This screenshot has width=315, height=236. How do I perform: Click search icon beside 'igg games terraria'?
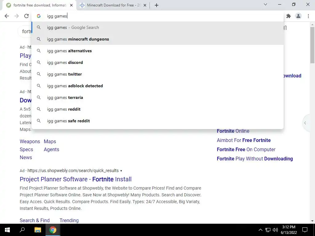(x=38, y=97)
